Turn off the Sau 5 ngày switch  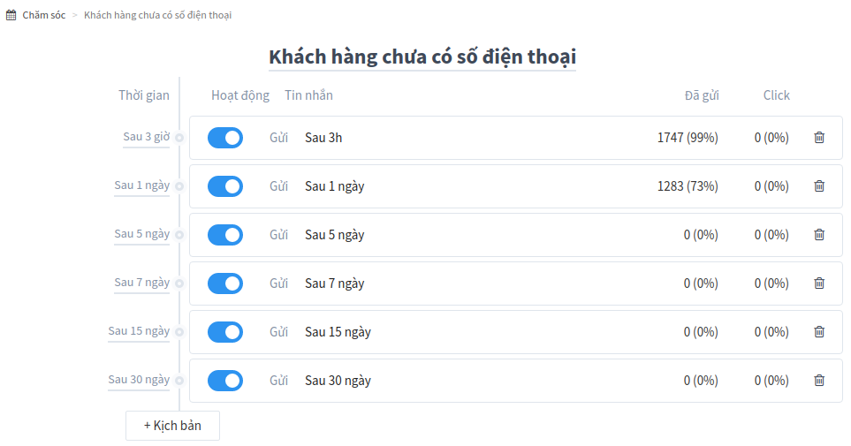coord(225,235)
